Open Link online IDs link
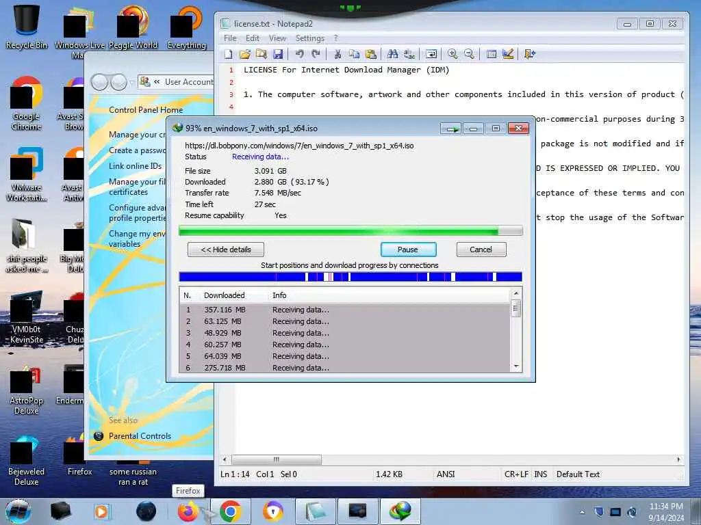The height and width of the screenshot is (525, 701). tap(135, 166)
